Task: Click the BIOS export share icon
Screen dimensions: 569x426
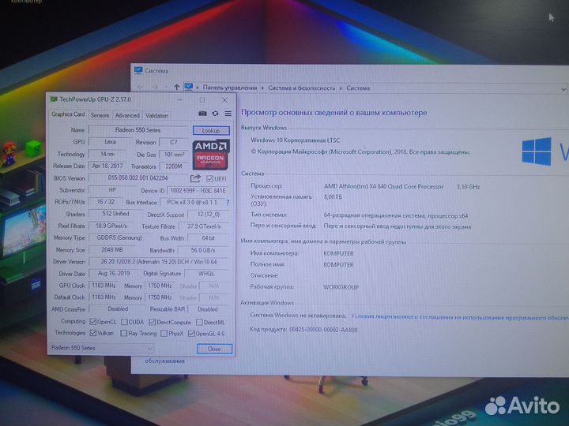Action: (x=195, y=178)
